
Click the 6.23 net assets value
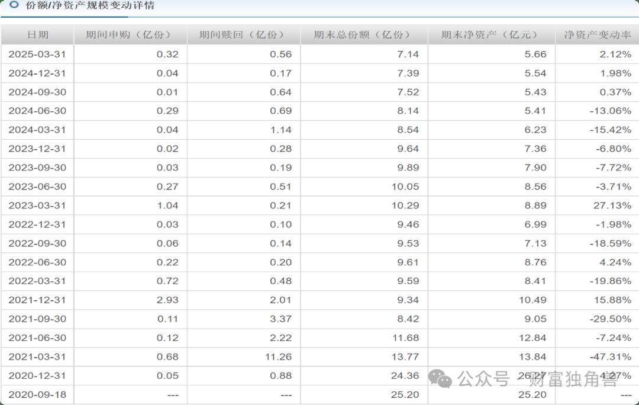(535, 130)
